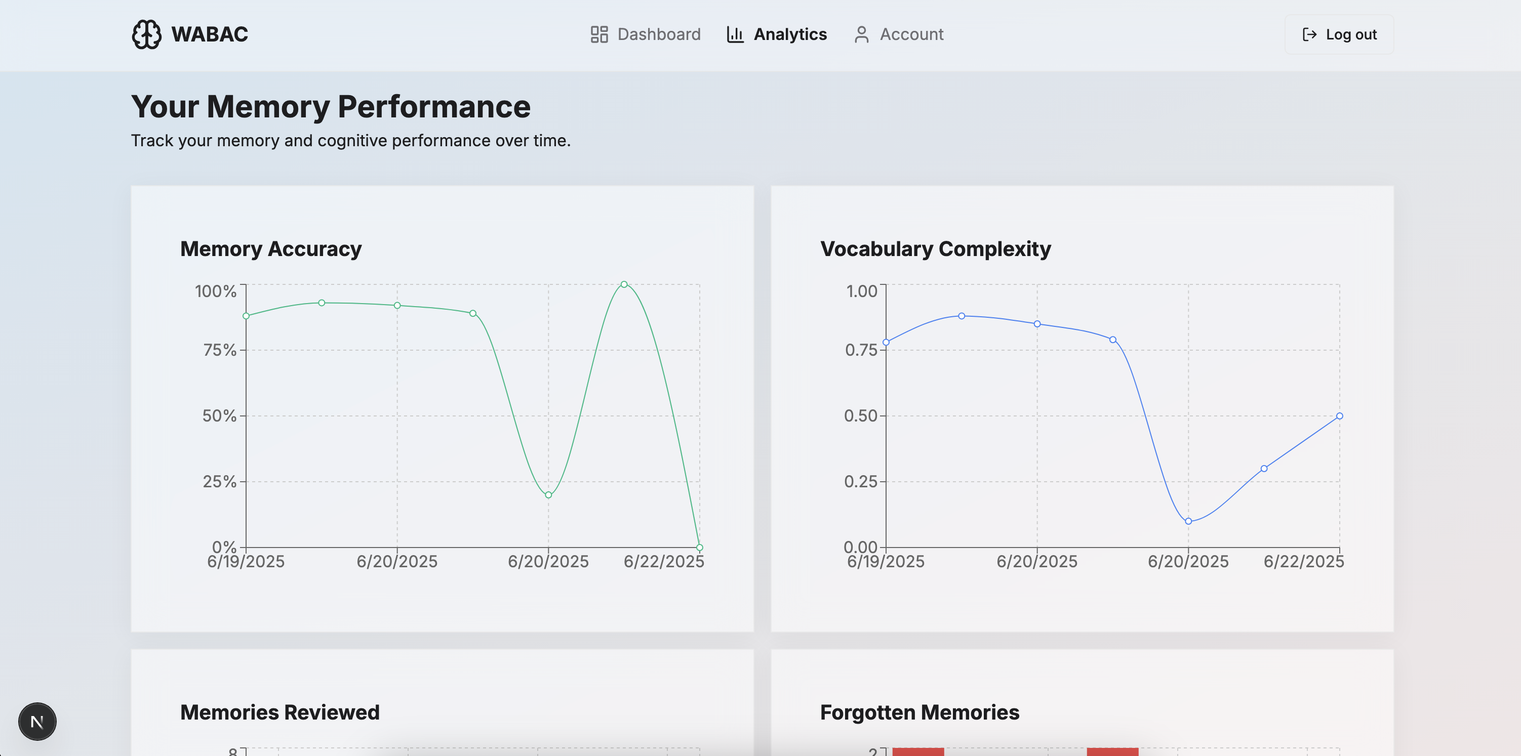The width and height of the screenshot is (1521, 756).
Task: Click the 0% final point on Memory Accuracy
Action: point(699,547)
